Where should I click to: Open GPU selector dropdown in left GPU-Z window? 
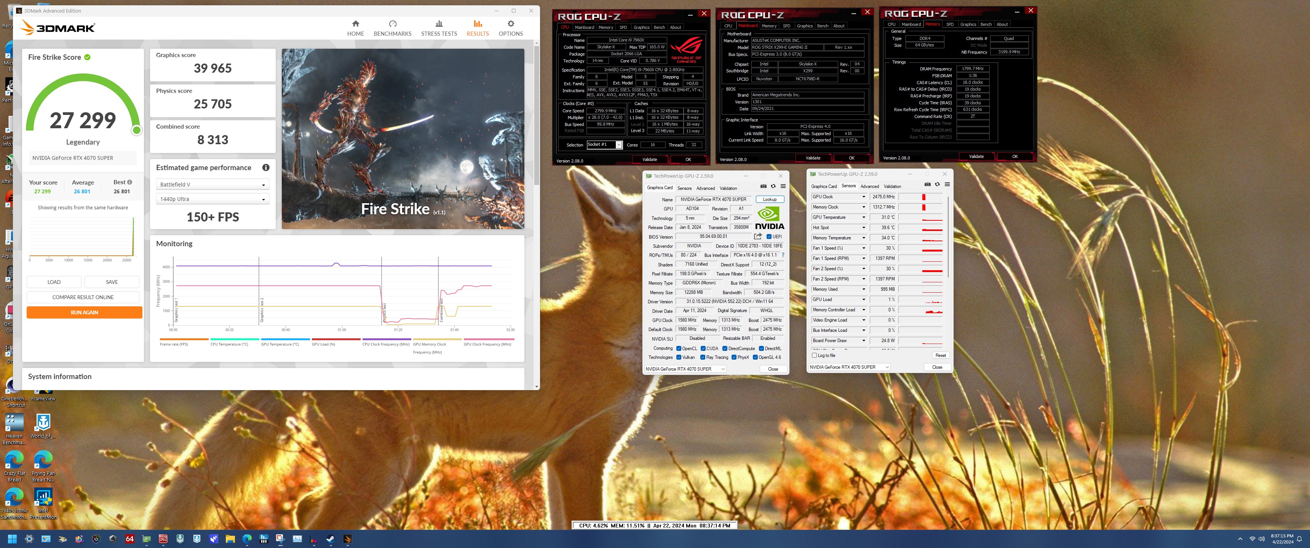(x=685, y=369)
